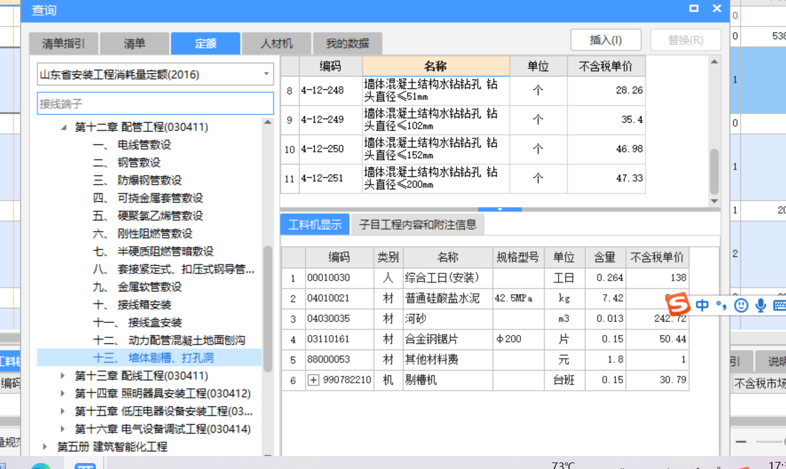The width and height of the screenshot is (786, 469).
Task: Click the Sogou input method S icon
Action: pos(678,304)
